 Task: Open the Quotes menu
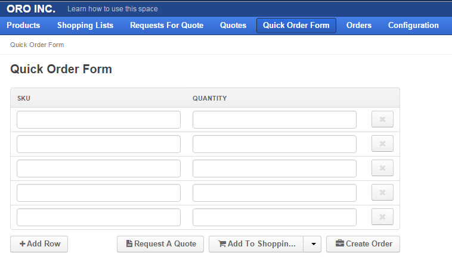(x=233, y=26)
